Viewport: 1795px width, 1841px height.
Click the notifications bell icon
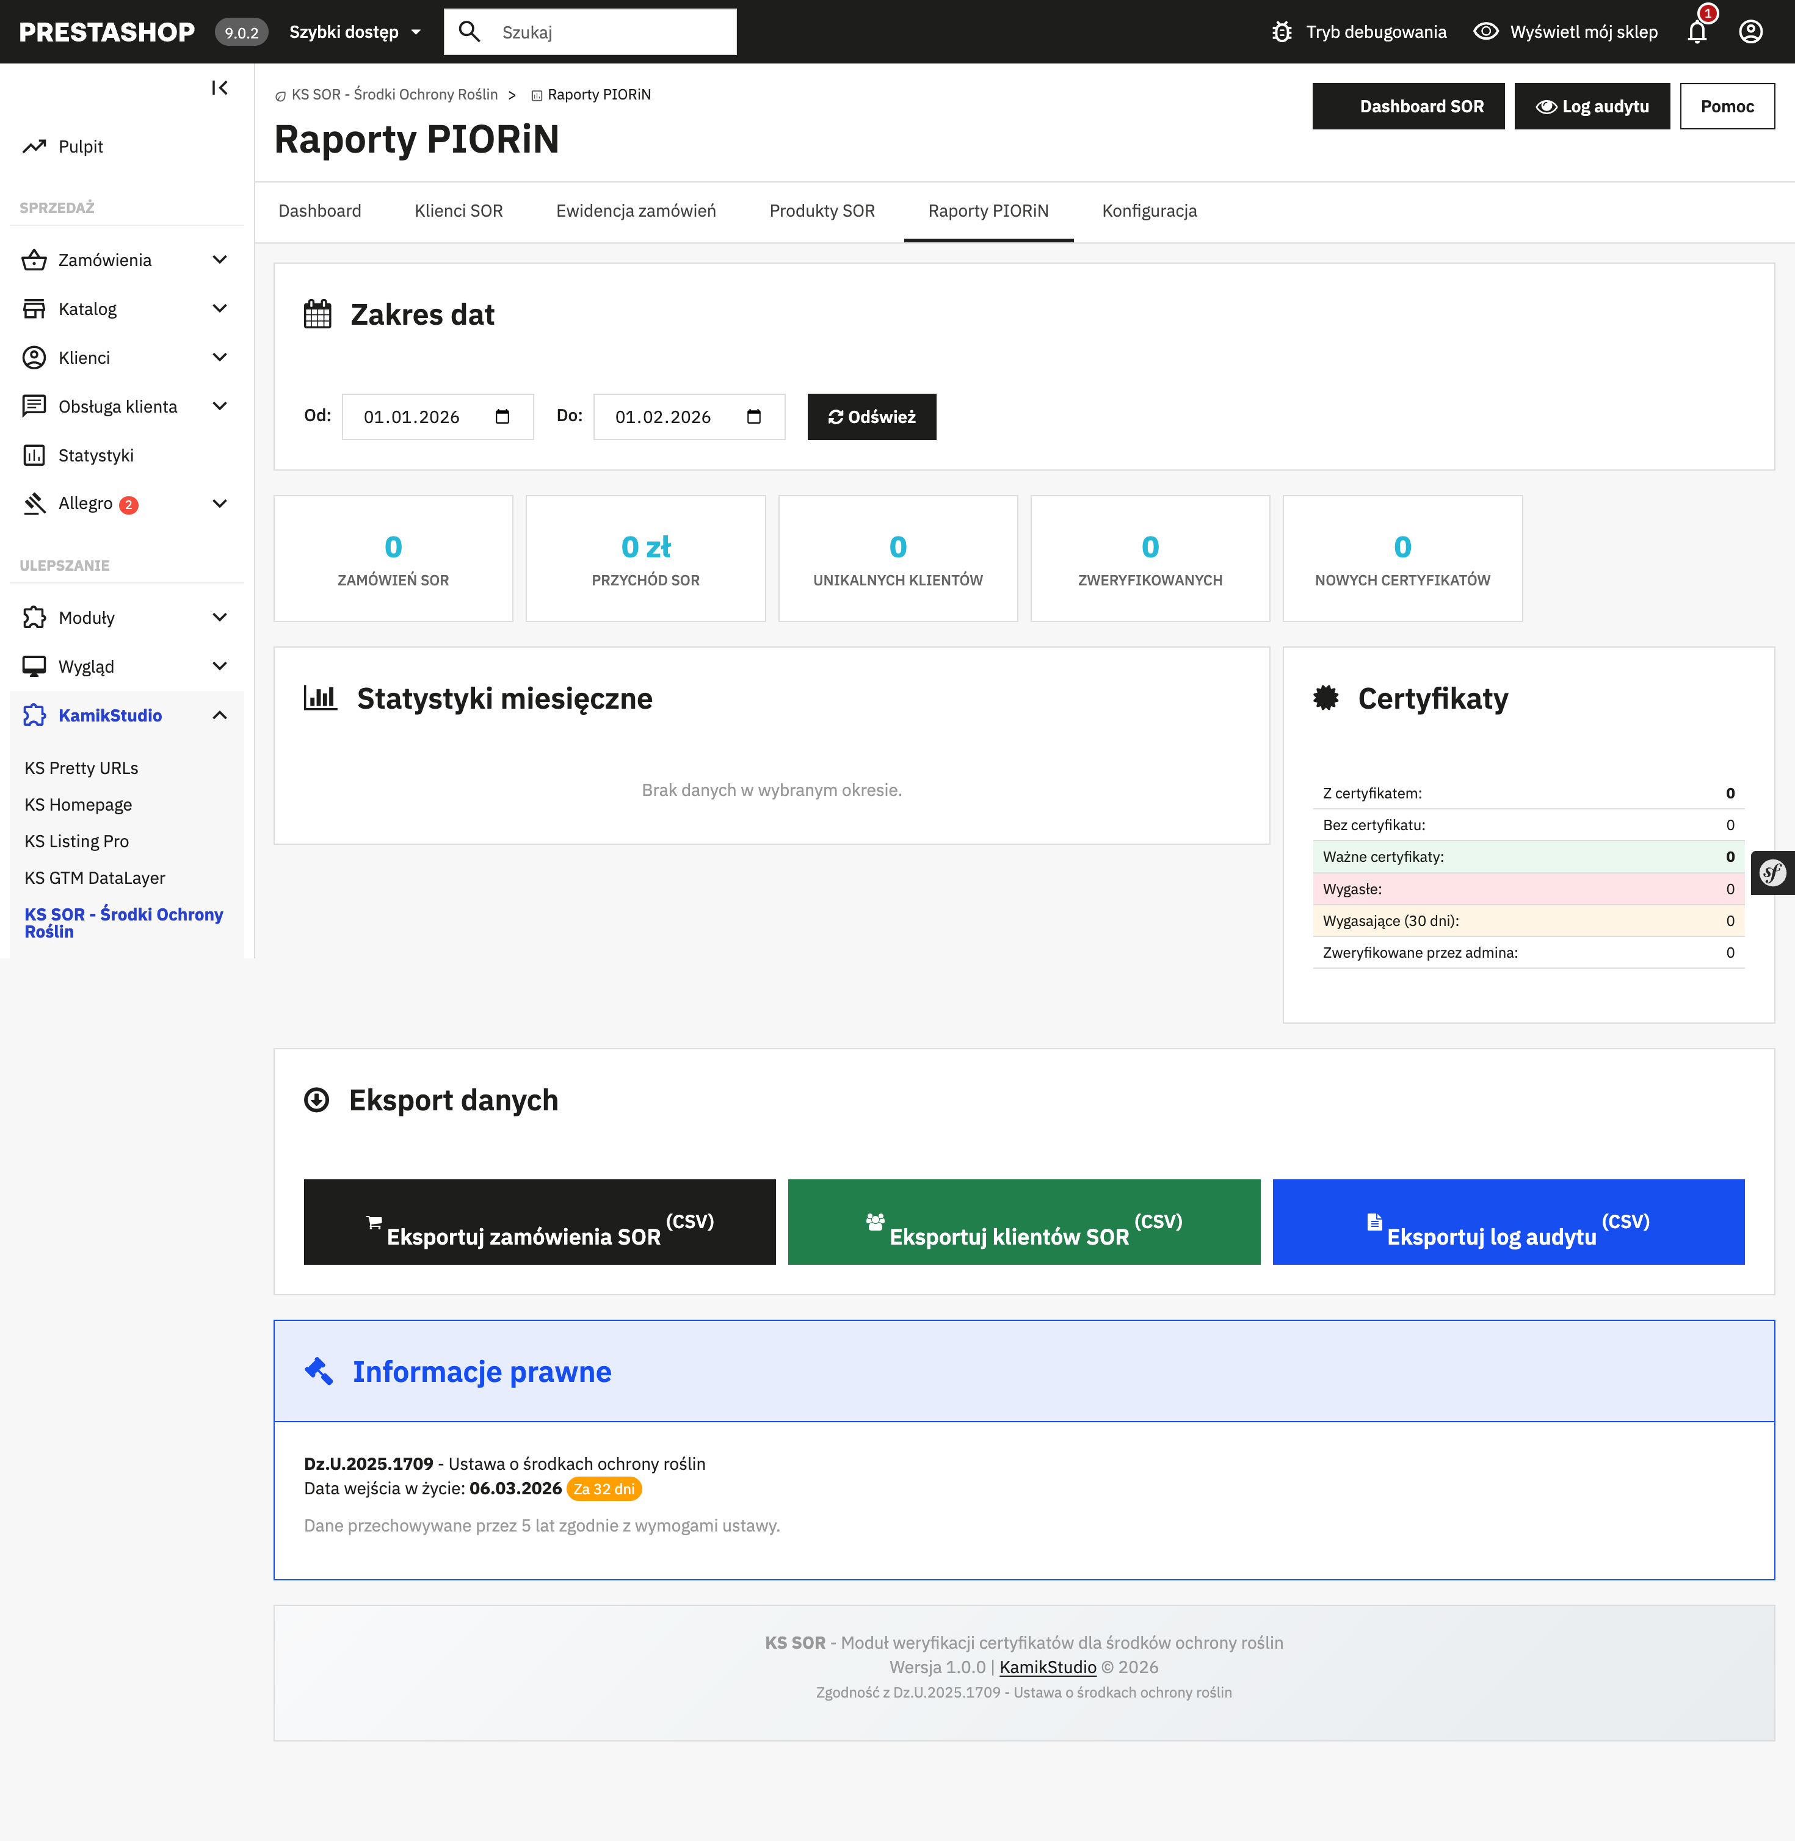[x=1697, y=32]
